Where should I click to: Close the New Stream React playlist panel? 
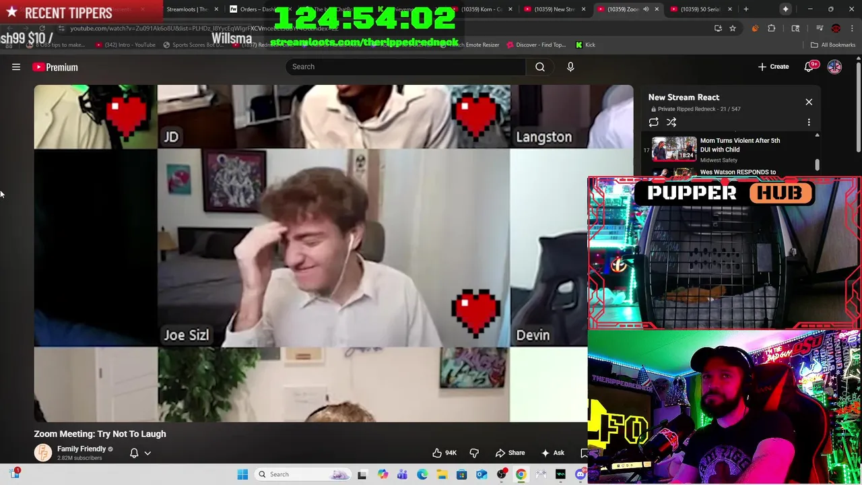[x=809, y=102]
